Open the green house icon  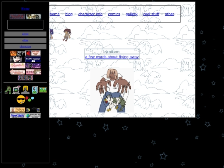point(8,90)
